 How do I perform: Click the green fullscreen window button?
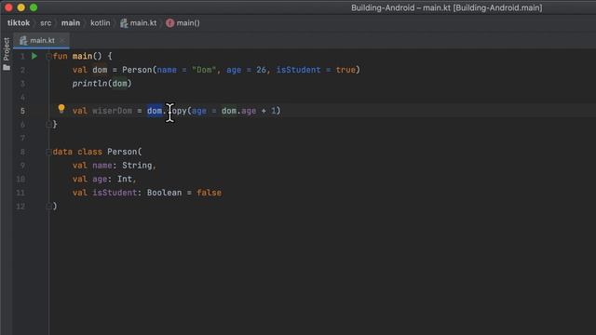[x=34, y=7]
